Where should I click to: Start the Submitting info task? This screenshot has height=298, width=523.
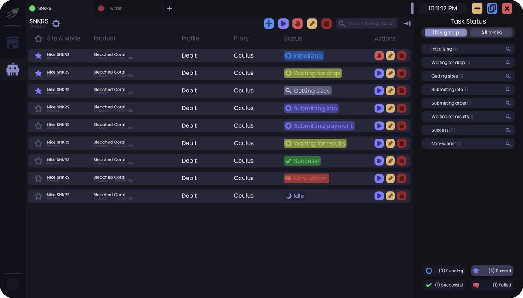pyautogui.click(x=379, y=108)
